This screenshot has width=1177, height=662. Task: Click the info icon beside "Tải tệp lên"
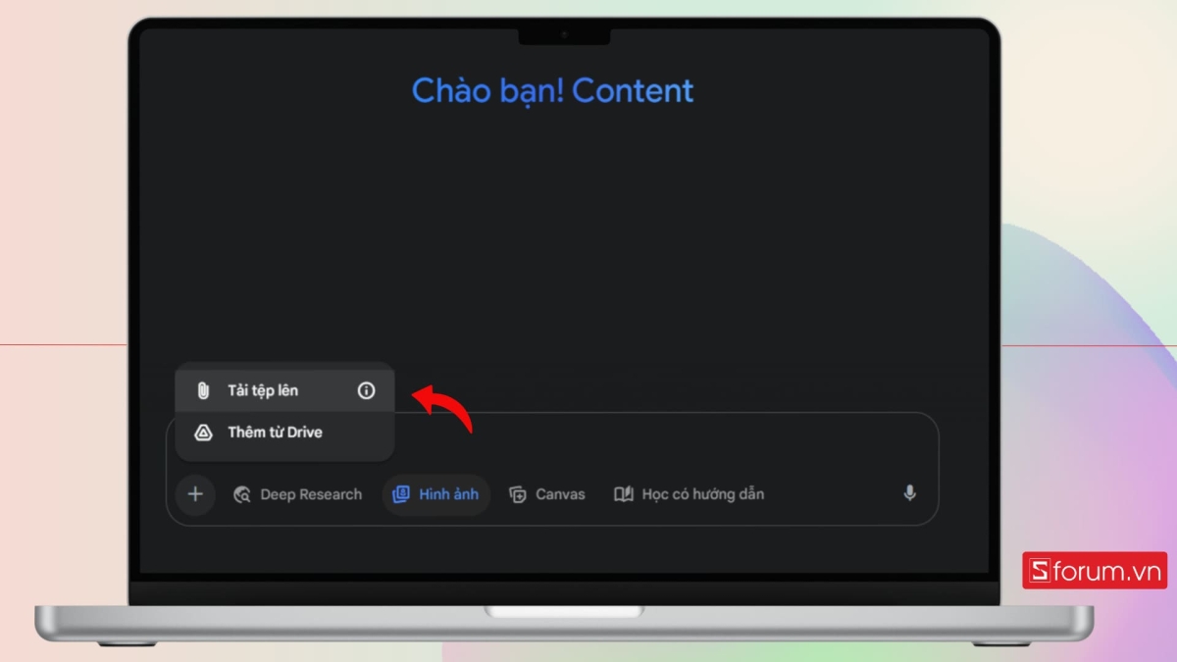(366, 390)
